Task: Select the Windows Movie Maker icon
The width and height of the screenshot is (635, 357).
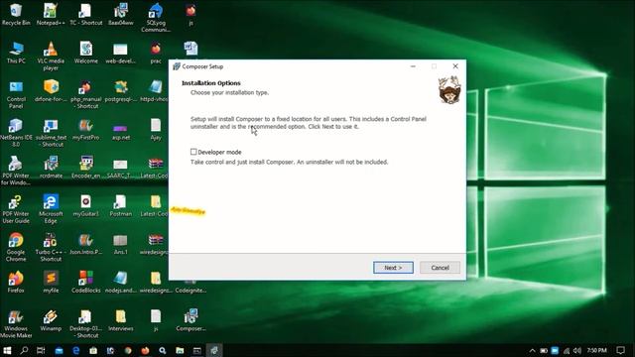Action: click(16, 324)
